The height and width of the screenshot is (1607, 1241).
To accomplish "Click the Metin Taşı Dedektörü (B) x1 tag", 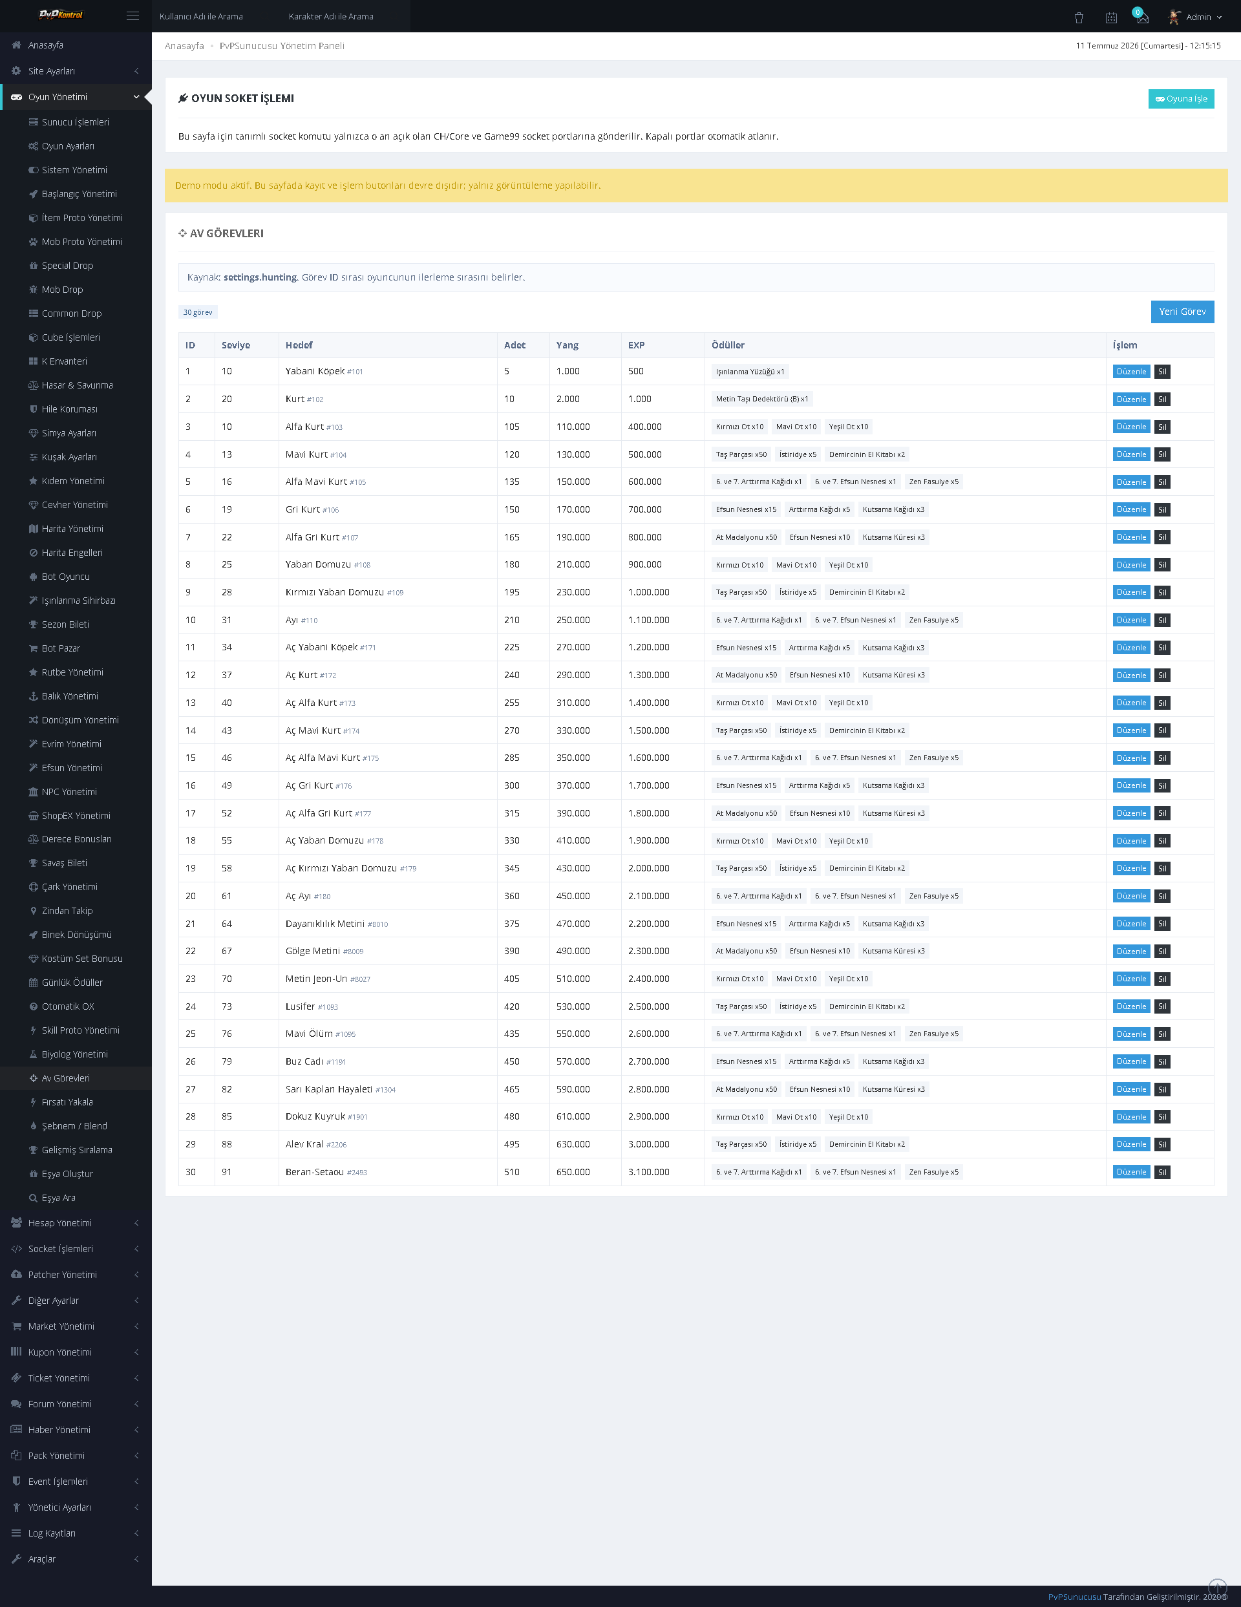I will 761,399.
